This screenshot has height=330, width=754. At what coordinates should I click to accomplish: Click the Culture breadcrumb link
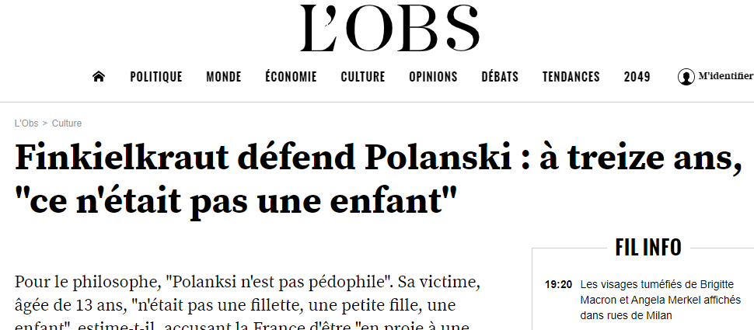pyautogui.click(x=67, y=123)
